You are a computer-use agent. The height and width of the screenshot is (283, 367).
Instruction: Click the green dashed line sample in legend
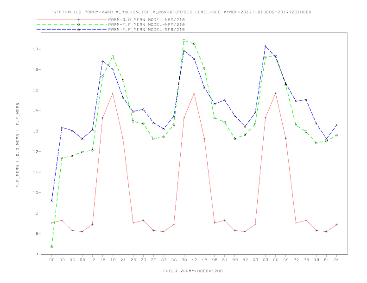click(72, 25)
